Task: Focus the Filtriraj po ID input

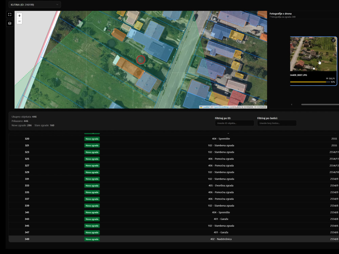Action: click(234, 123)
